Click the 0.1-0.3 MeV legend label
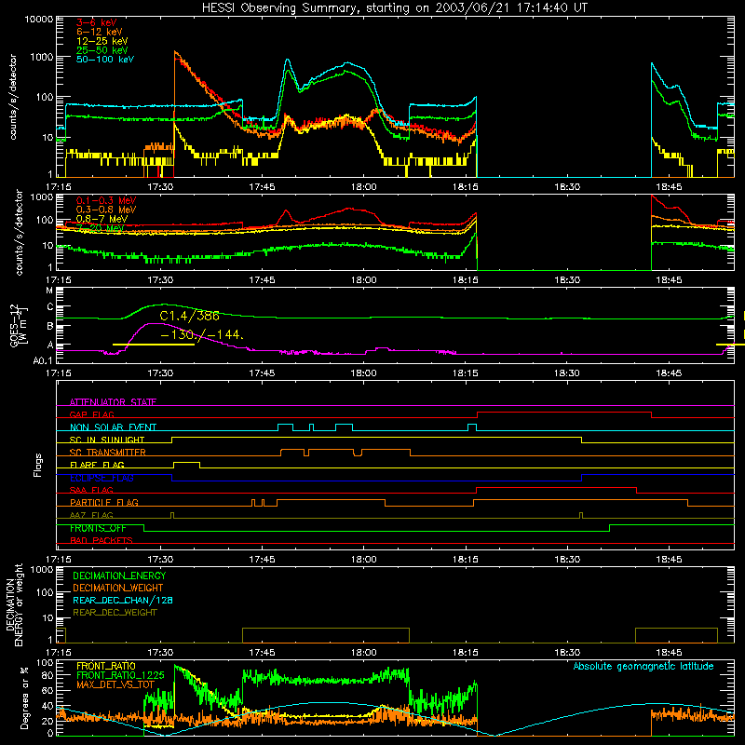Screen dimensions: 745x745 tap(106, 200)
